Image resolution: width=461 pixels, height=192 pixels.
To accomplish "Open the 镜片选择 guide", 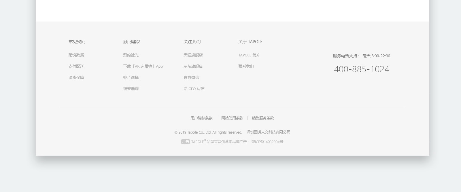I will click(x=131, y=77).
